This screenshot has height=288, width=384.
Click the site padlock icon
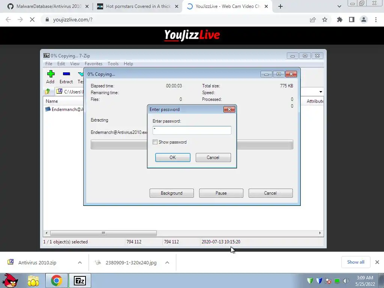pyautogui.click(x=47, y=19)
